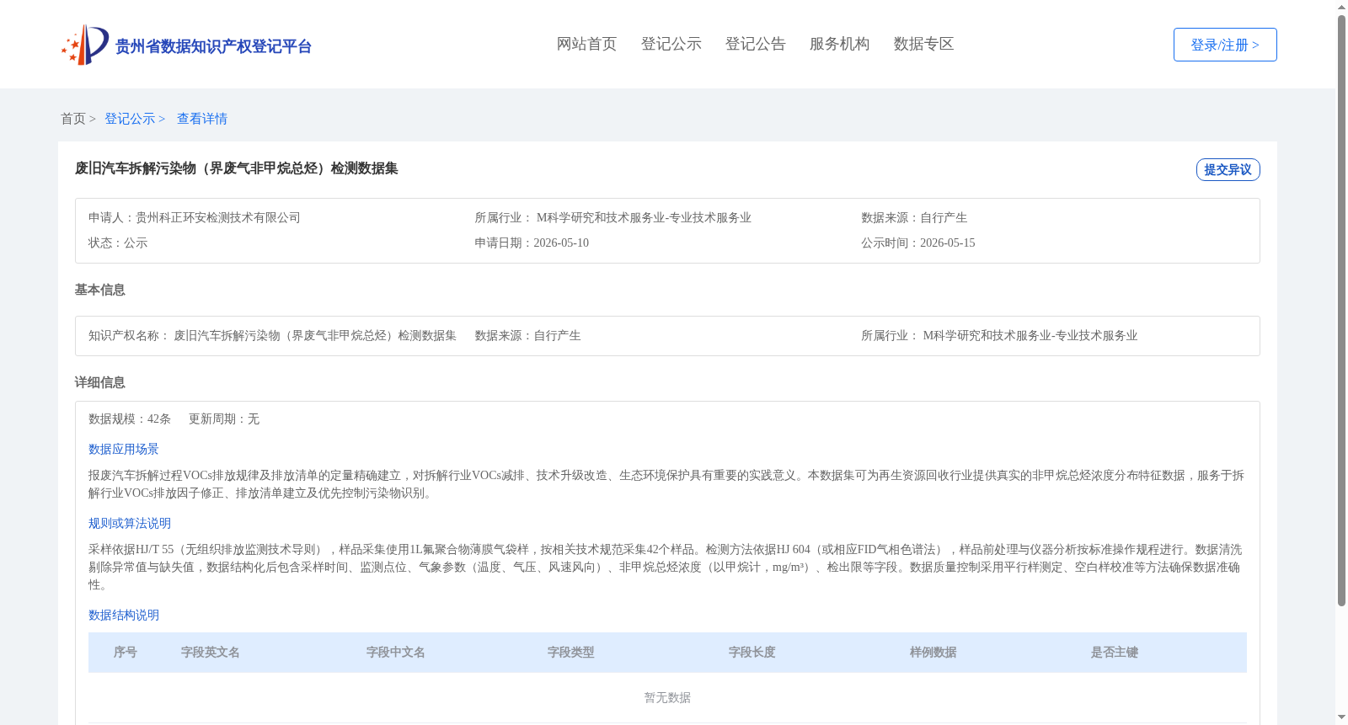
Task: Open 登记公告 navigation item
Action: [x=755, y=44]
